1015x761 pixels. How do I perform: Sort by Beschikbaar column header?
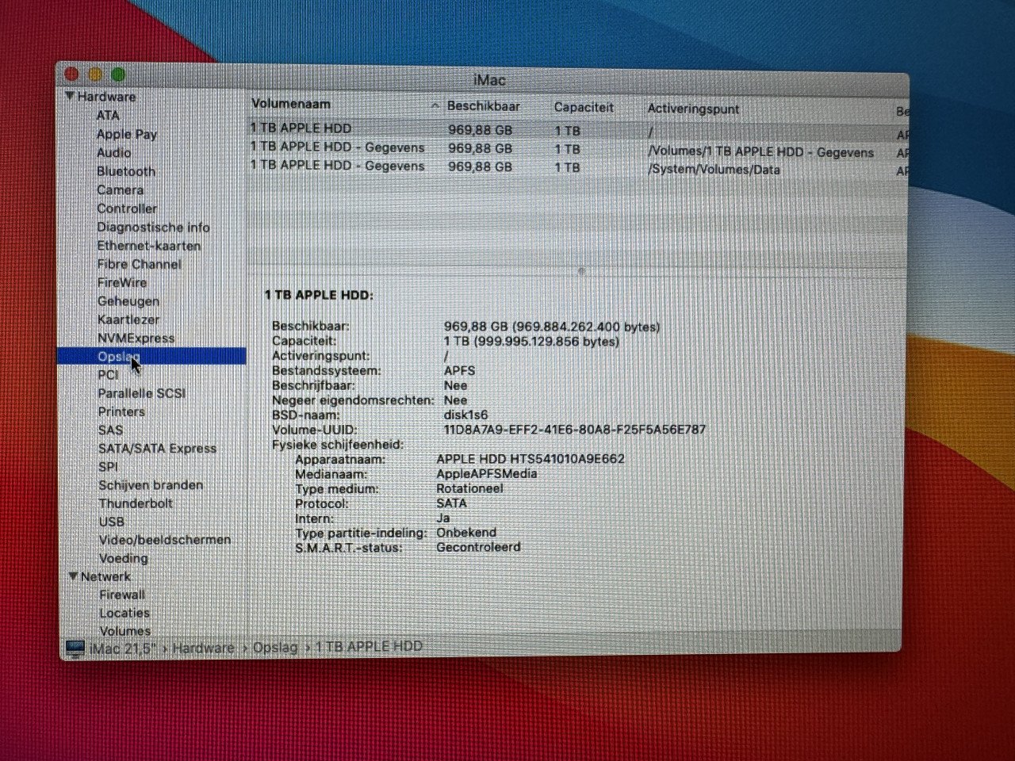click(x=484, y=106)
